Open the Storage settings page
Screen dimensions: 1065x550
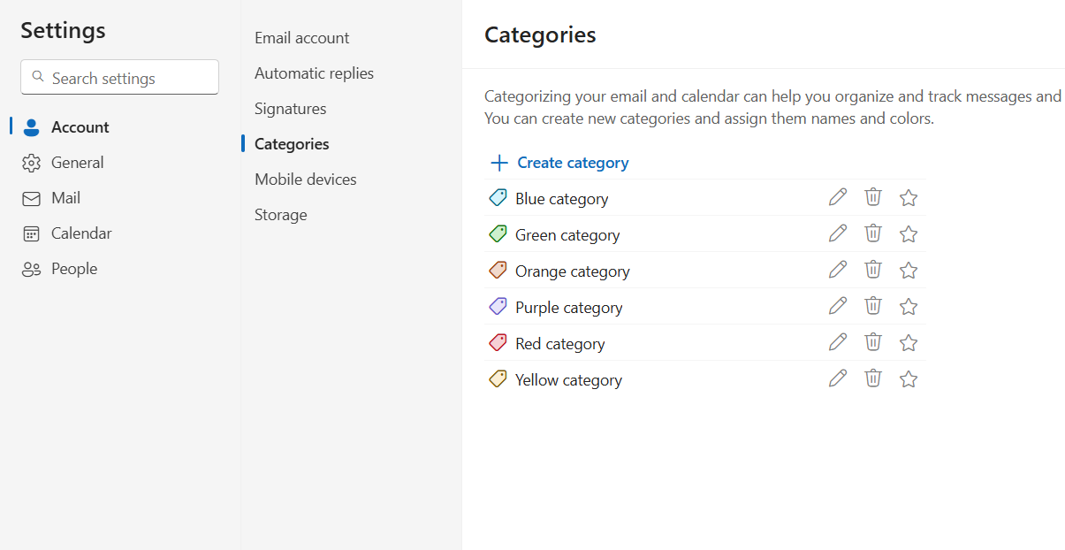coord(280,215)
